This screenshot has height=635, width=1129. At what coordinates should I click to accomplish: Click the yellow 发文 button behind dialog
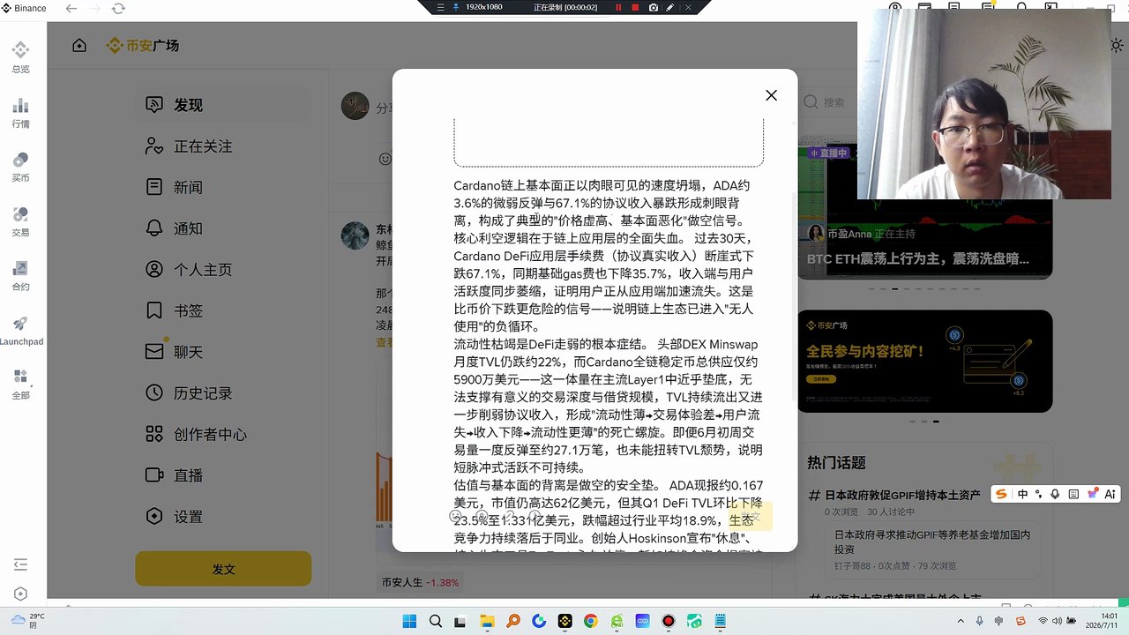pyautogui.click(x=750, y=517)
